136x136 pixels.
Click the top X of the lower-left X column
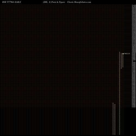pyautogui.click(x=113, y=103)
